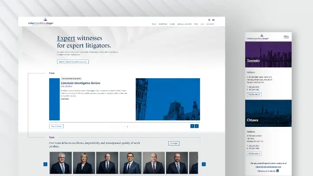Open the LinkedIn icon in desktop header

(213, 20)
